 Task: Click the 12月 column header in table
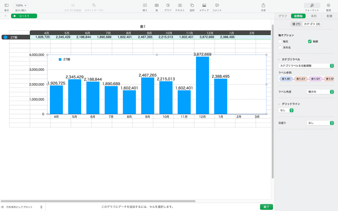click(204, 33)
